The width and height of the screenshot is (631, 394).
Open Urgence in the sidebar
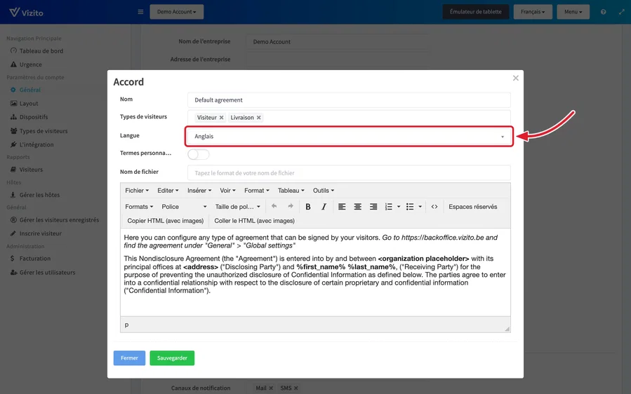point(26,64)
